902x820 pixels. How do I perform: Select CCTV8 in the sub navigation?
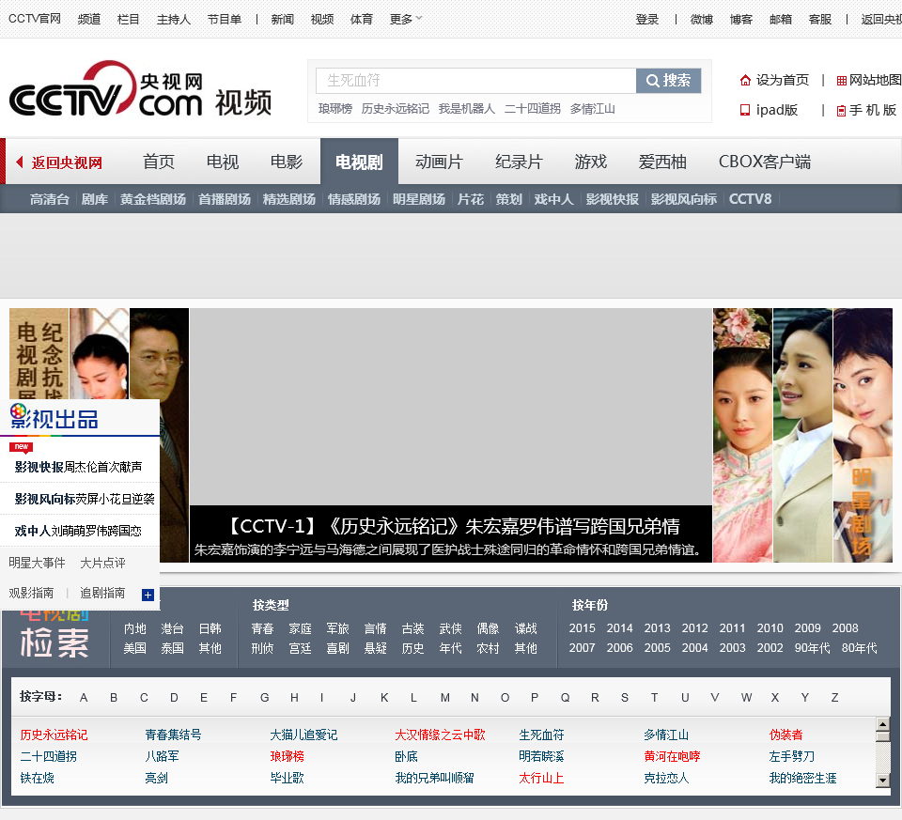click(x=750, y=199)
